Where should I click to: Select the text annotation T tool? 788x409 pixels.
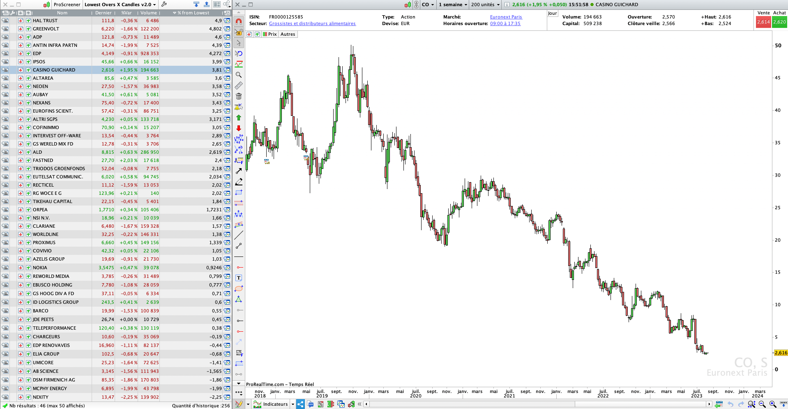(239, 278)
